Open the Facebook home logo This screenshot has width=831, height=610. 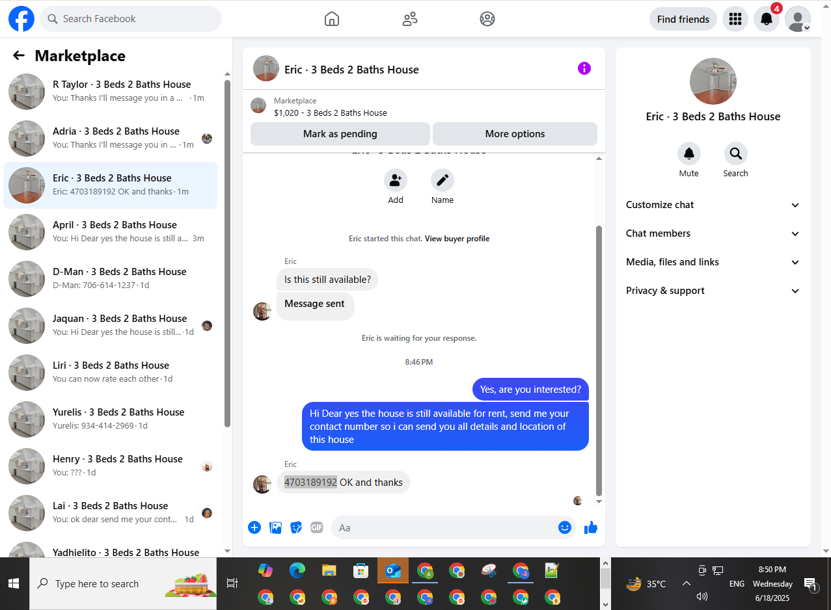21,19
